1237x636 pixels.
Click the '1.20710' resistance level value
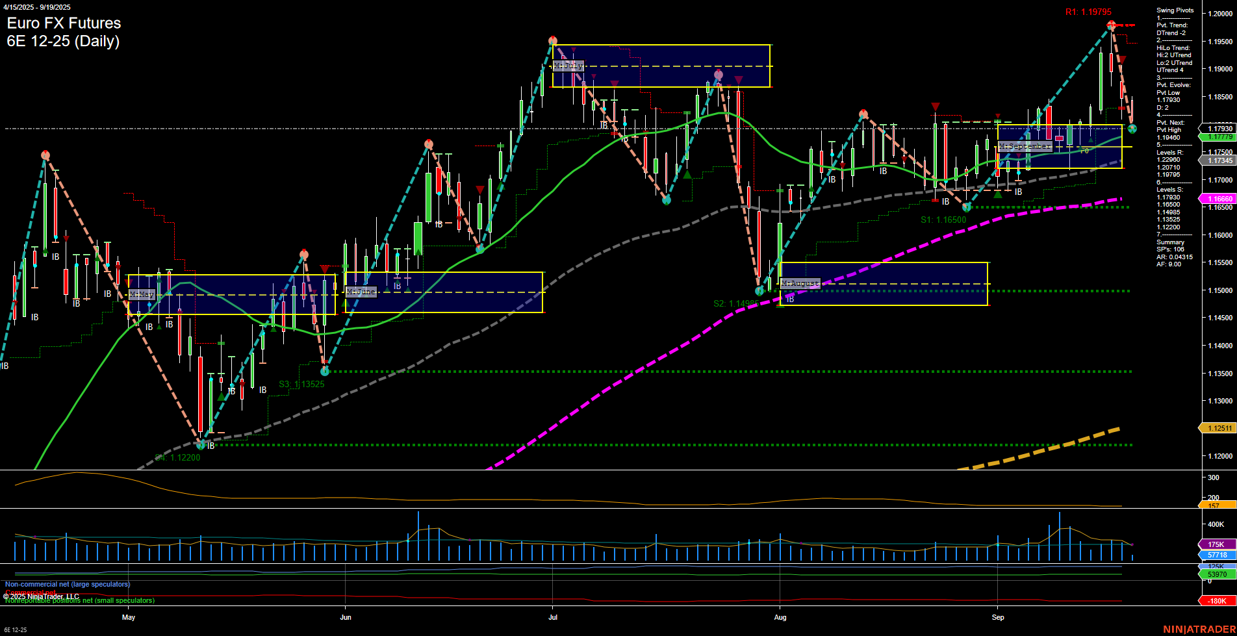coord(1168,168)
